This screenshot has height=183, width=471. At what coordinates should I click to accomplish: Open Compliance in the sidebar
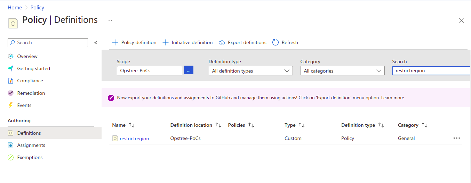point(30,81)
